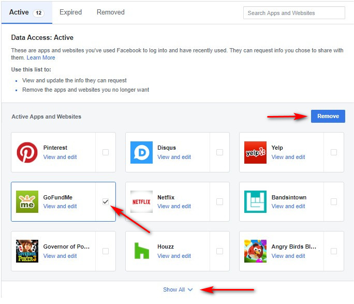Focus the Search Apps and Websites field
The image size is (354, 304).
pyautogui.click(x=294, y=13)
